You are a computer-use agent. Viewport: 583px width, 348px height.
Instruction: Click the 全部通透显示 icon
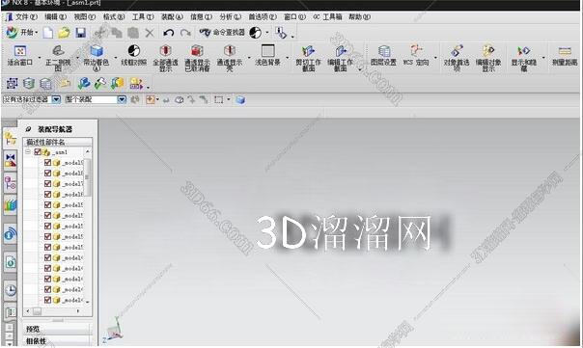click(x=165, y=58)
